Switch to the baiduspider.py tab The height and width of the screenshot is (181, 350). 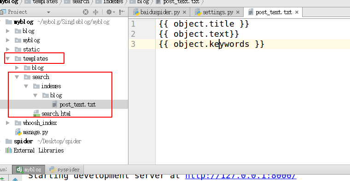pyautogui.click(x=160, y=12)
